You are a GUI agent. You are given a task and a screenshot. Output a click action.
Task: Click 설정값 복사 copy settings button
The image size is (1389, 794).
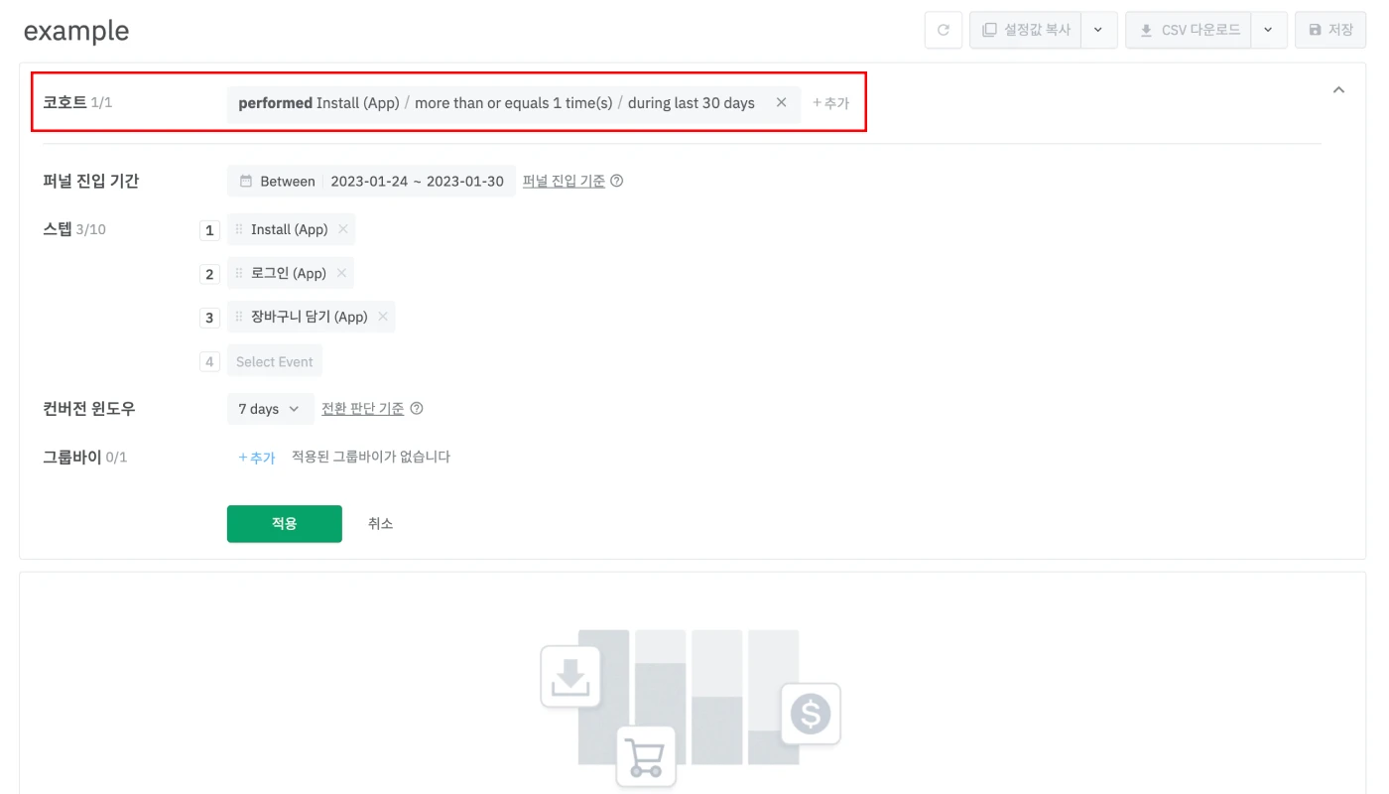point(1026,30)
